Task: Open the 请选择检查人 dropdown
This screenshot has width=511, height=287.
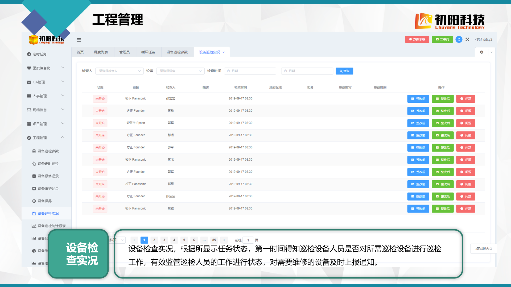Action: [x=119, y=71]
